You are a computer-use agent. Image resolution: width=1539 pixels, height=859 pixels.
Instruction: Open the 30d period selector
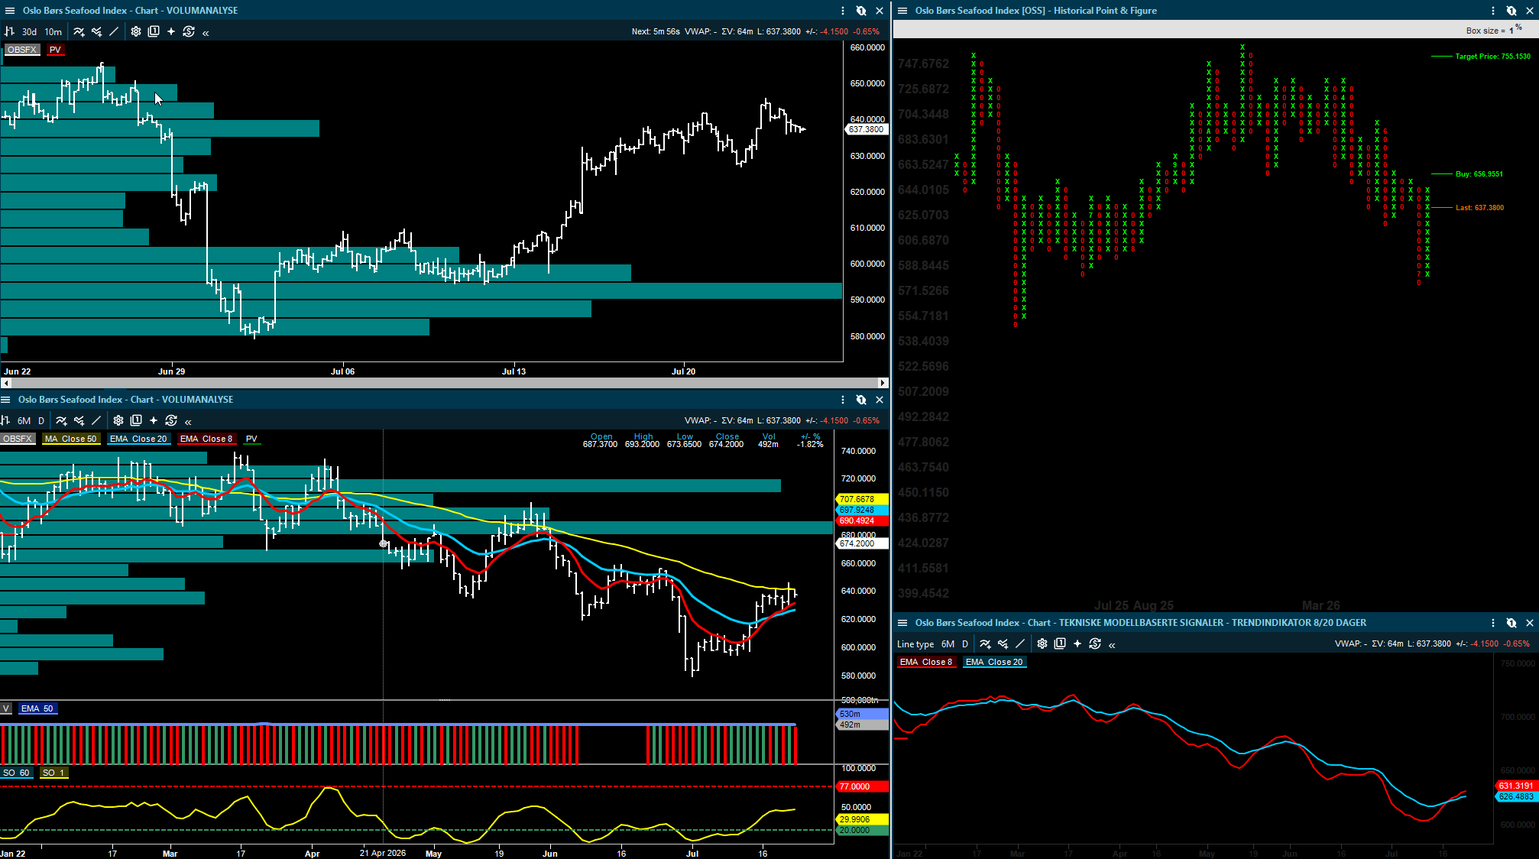(x=29, y=32)
